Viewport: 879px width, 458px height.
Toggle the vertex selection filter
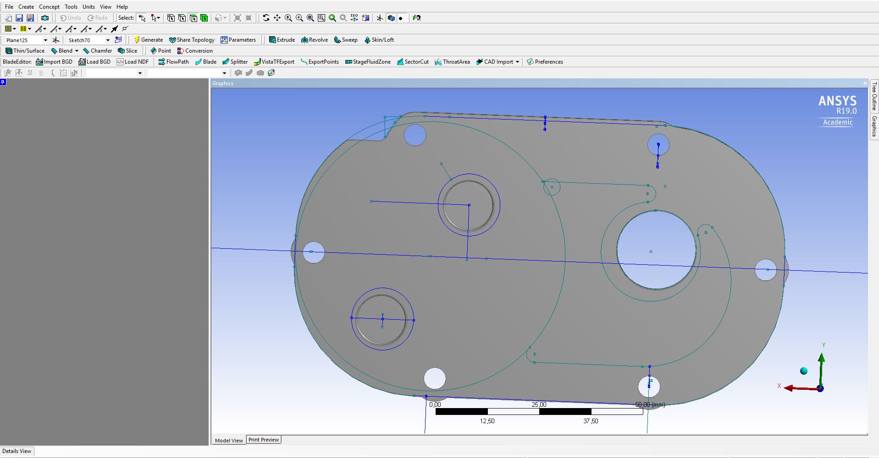point(171,18)
